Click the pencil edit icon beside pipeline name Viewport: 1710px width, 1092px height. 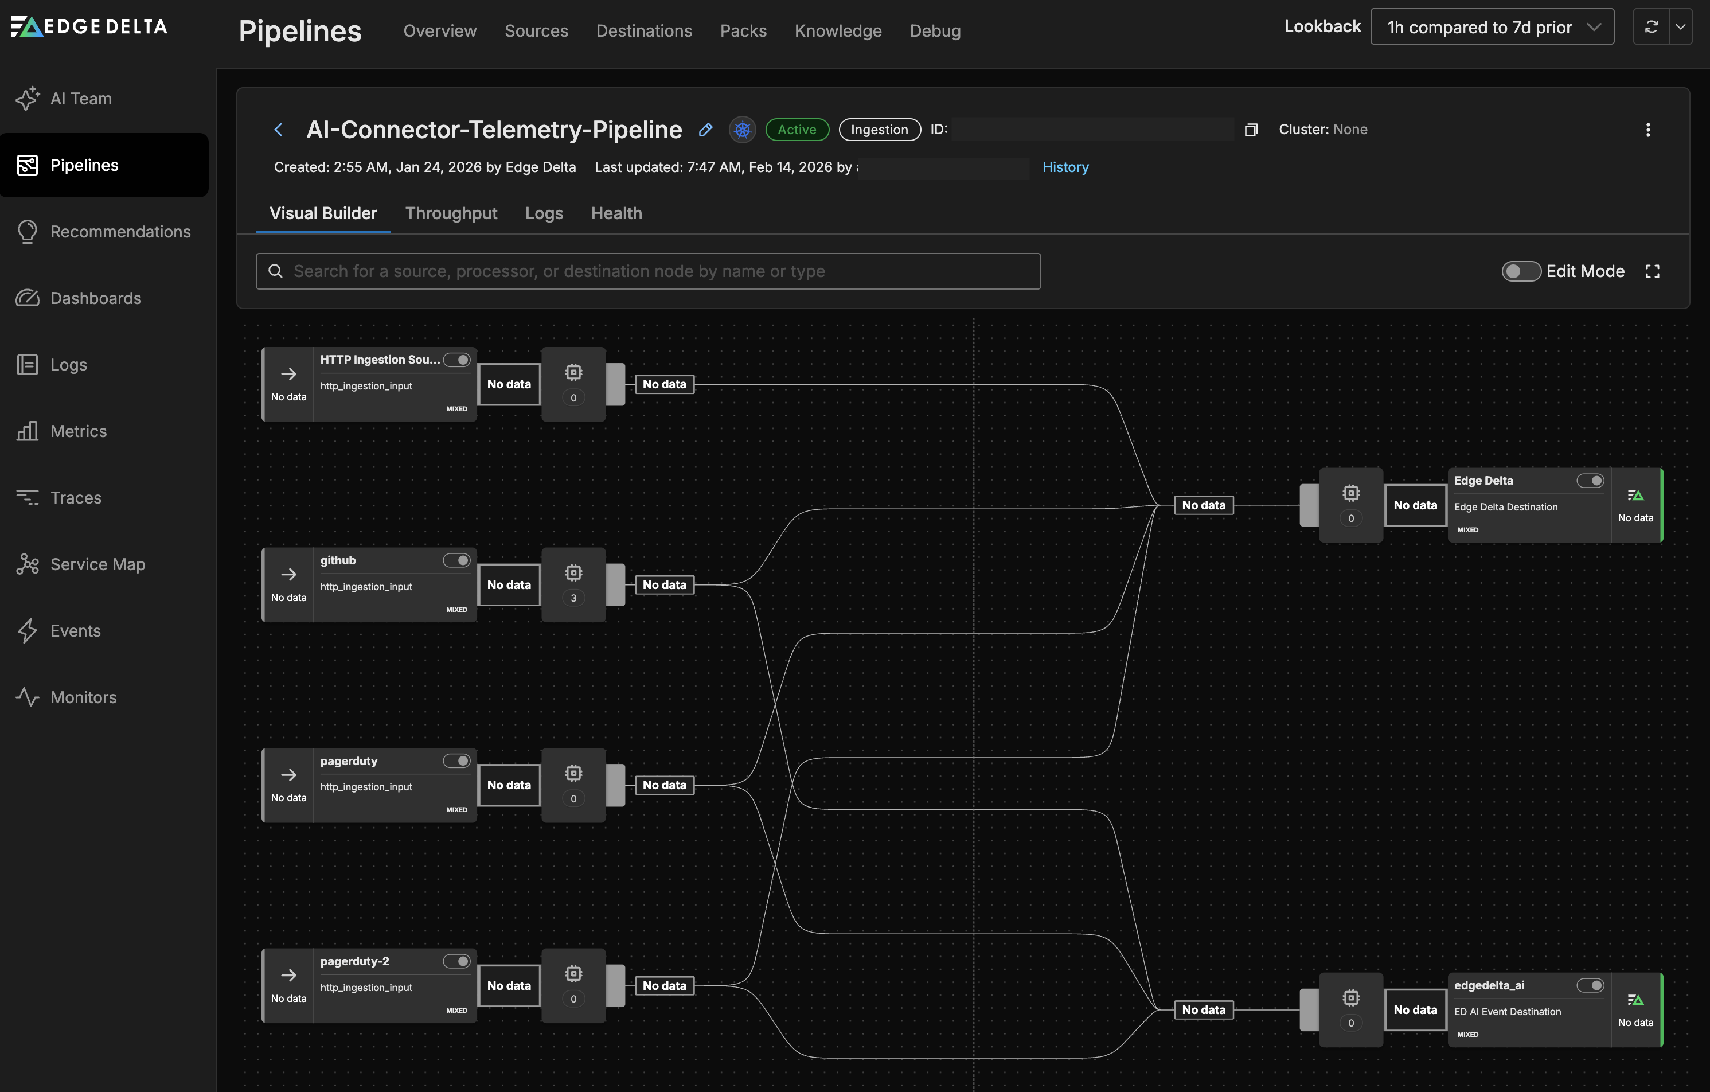705,129
